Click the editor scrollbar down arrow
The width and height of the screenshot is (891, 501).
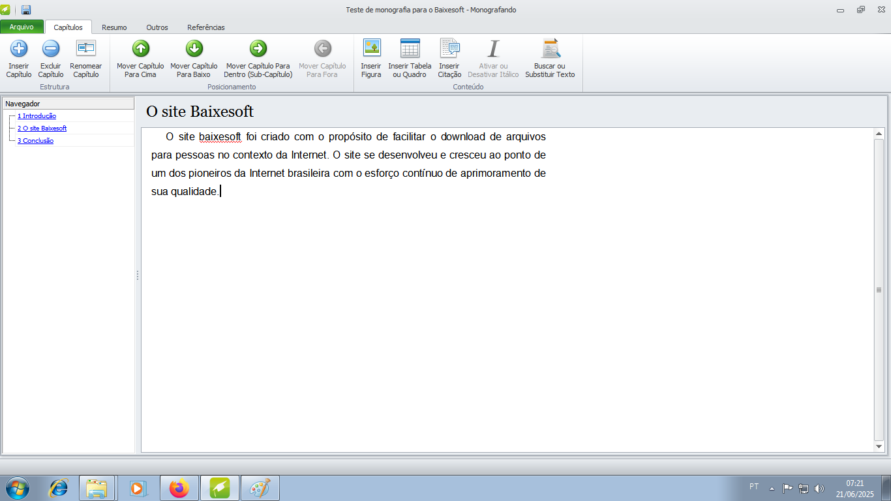tap(879, 446)
